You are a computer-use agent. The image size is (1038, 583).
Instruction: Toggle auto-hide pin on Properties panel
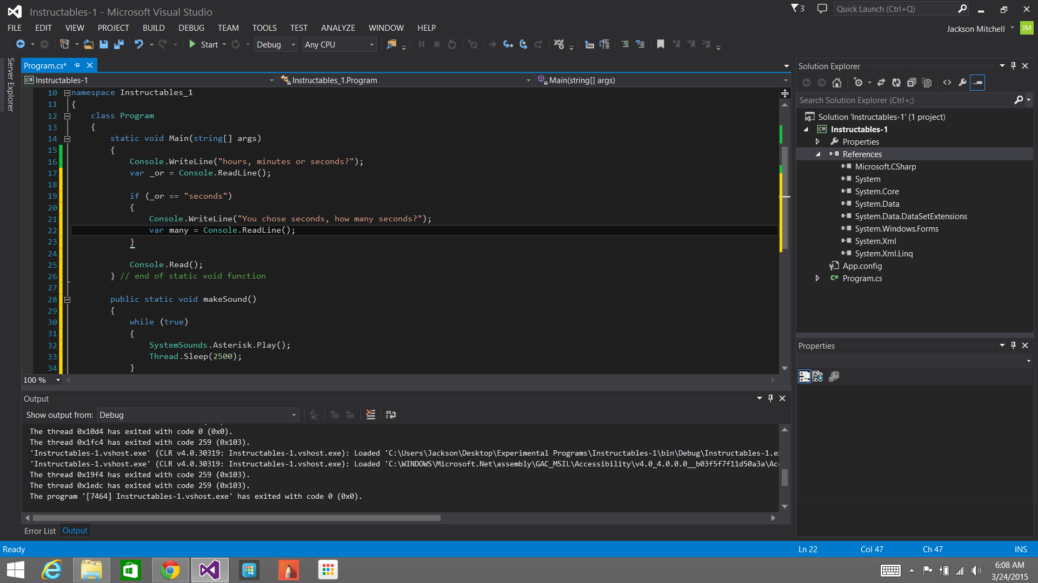pyautogui.click(x=1014, y=345)
